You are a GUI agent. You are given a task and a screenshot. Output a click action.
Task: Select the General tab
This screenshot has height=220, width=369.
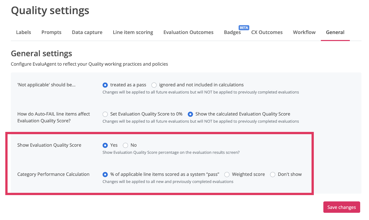tap(335, 32)
